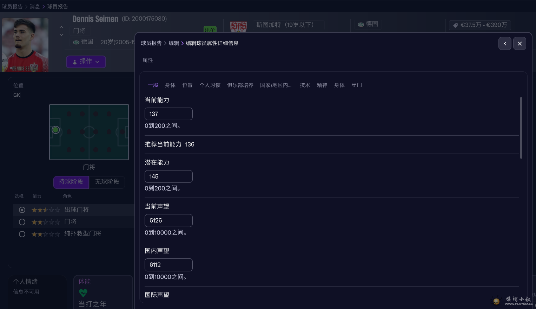536x309 pixels.
Task: Click the 编辑 breadcrumb link
Action: tap(174, 43)
